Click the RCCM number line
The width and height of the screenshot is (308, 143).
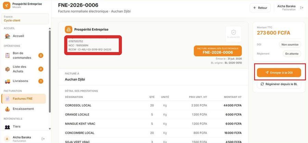pos(90,50)
